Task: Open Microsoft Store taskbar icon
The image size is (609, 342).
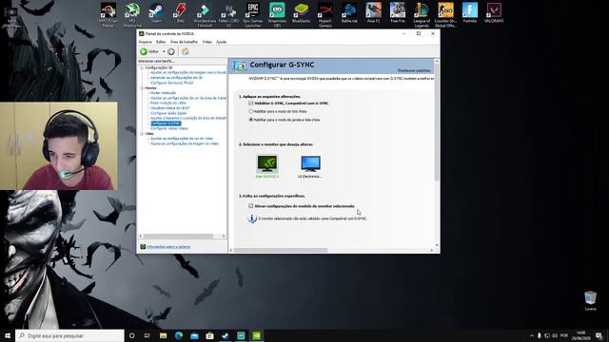Action: [x=209, y=335]
